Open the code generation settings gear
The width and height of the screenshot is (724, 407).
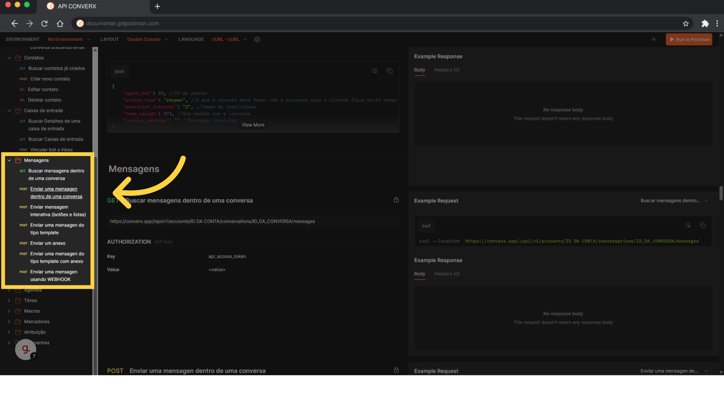tap(257, 39)
